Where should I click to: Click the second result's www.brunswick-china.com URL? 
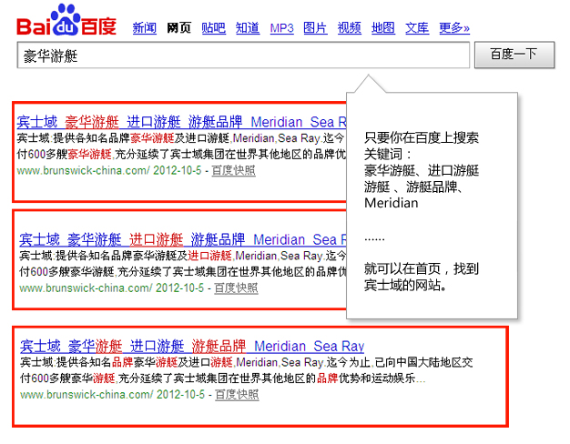click(x=86, y=288)
